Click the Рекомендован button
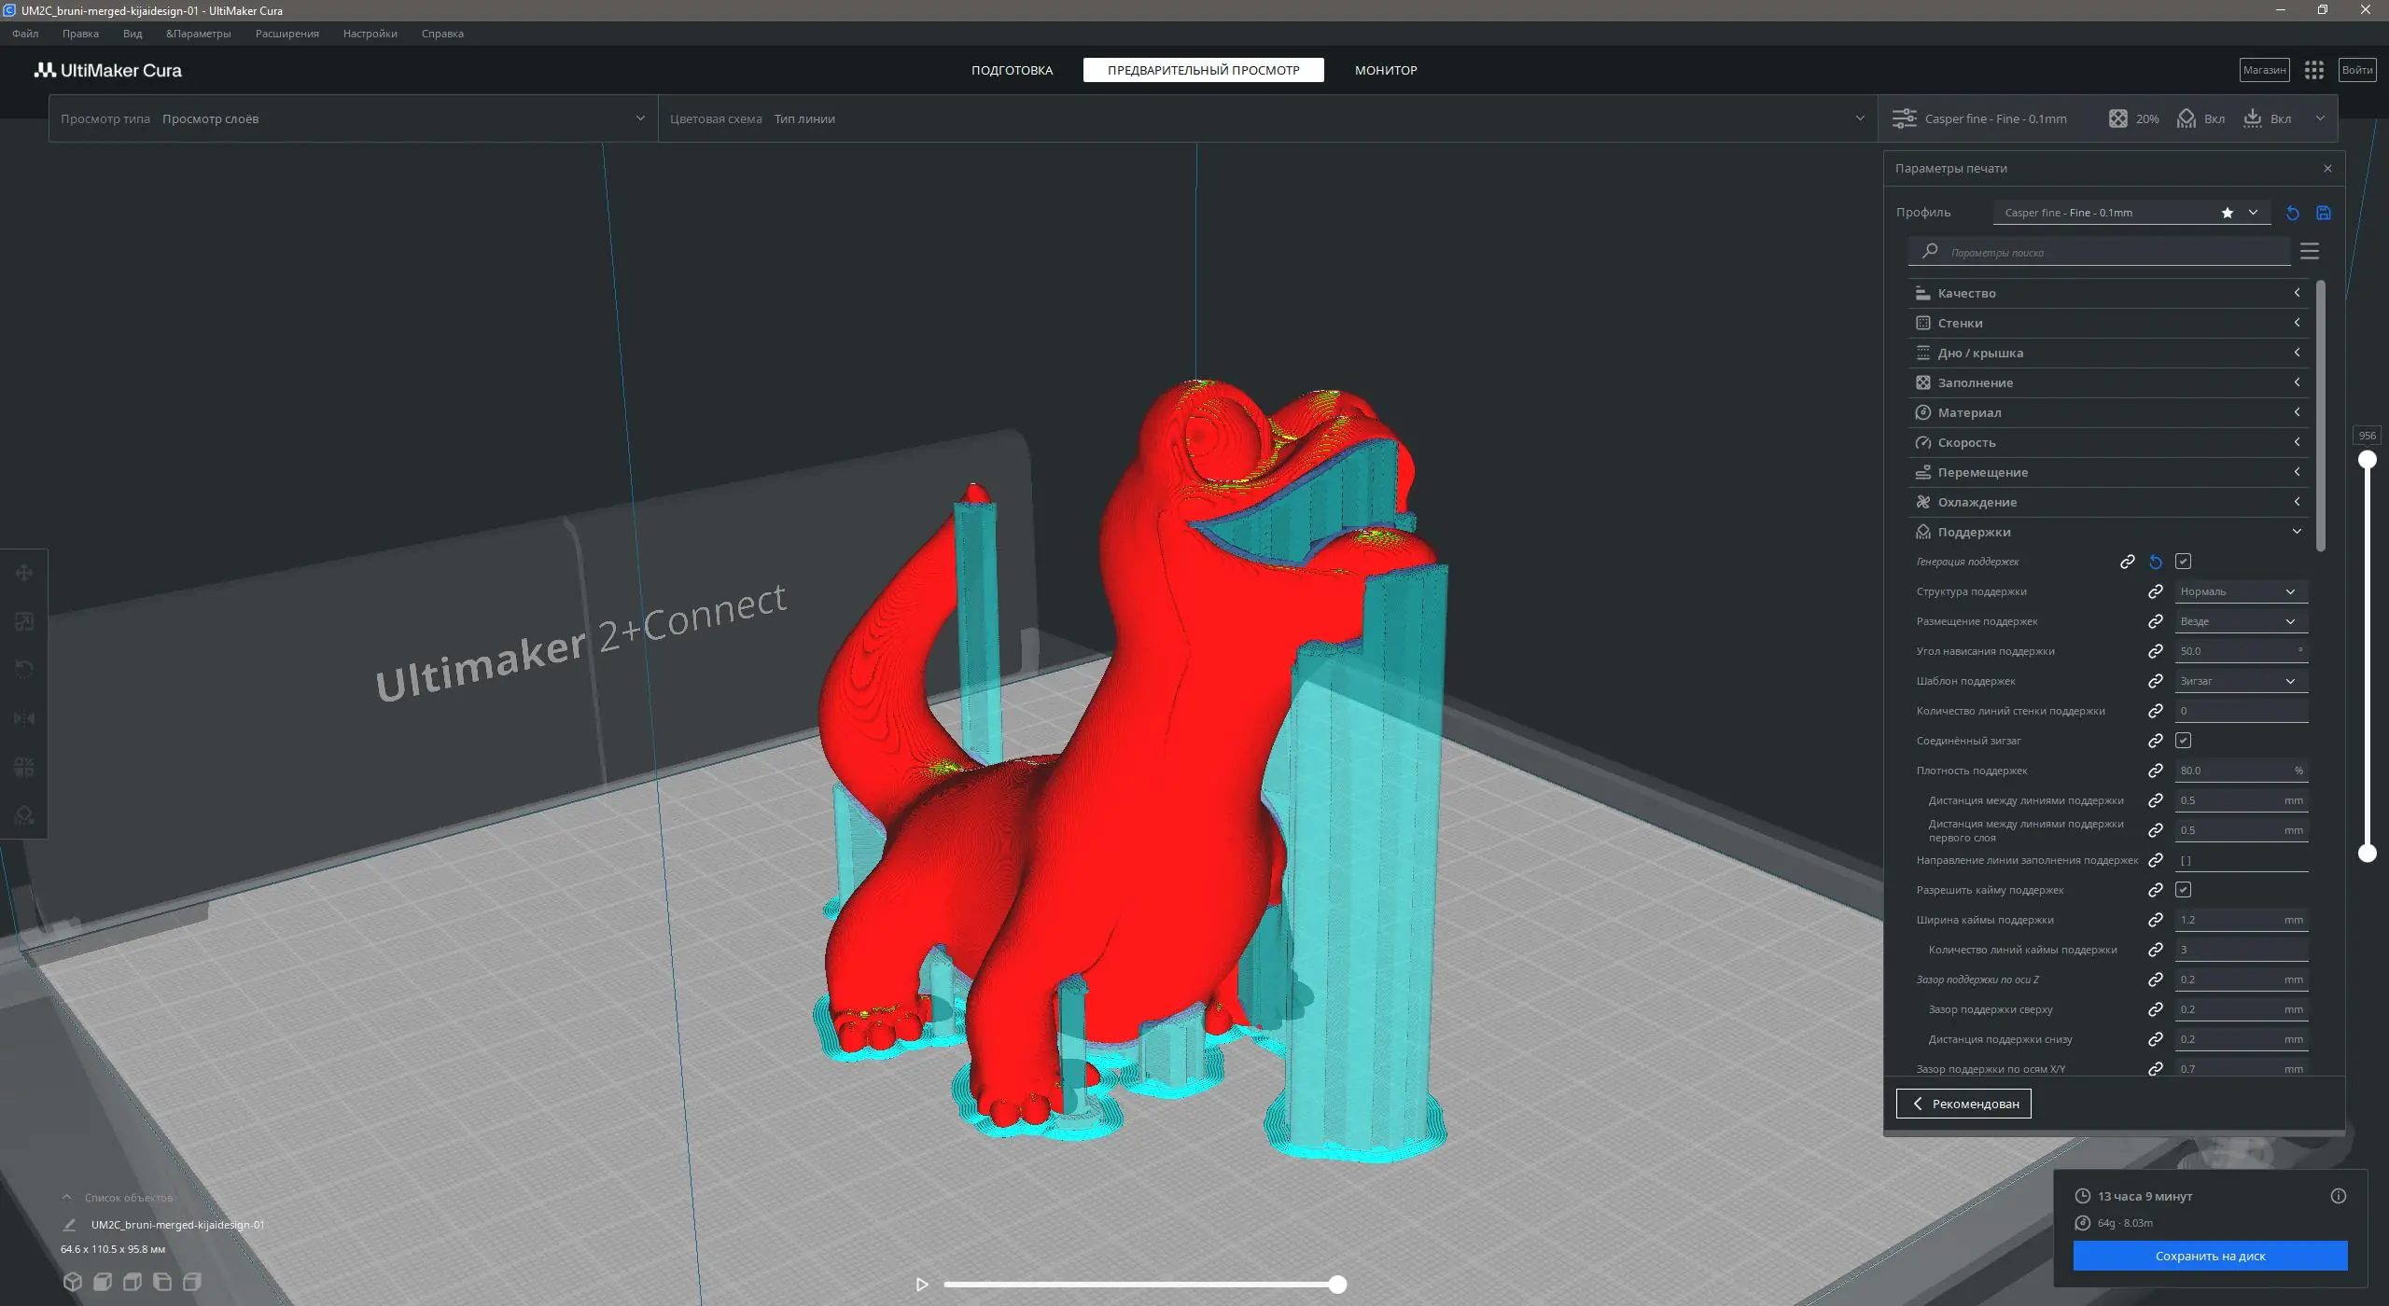 click(1963, 1104)
